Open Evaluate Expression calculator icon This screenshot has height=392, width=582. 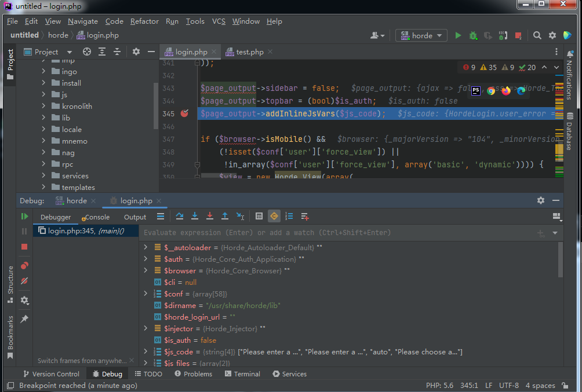pyautogui.click(x=259, y=216)
